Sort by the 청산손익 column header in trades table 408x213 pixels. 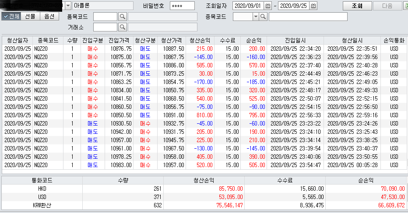(x=200, y=40)
